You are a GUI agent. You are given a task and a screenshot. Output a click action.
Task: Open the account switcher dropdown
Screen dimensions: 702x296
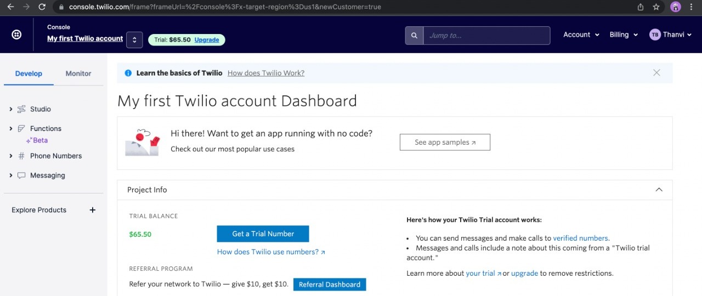[x=134, y=39]
